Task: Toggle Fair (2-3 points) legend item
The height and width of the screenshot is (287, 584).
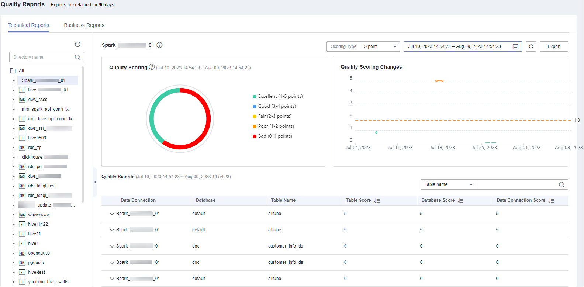Action: (274, 116)
